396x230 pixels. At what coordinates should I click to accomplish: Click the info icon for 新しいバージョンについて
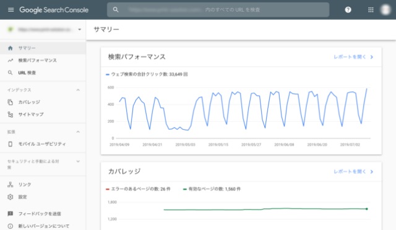click(x=10, y=226)
